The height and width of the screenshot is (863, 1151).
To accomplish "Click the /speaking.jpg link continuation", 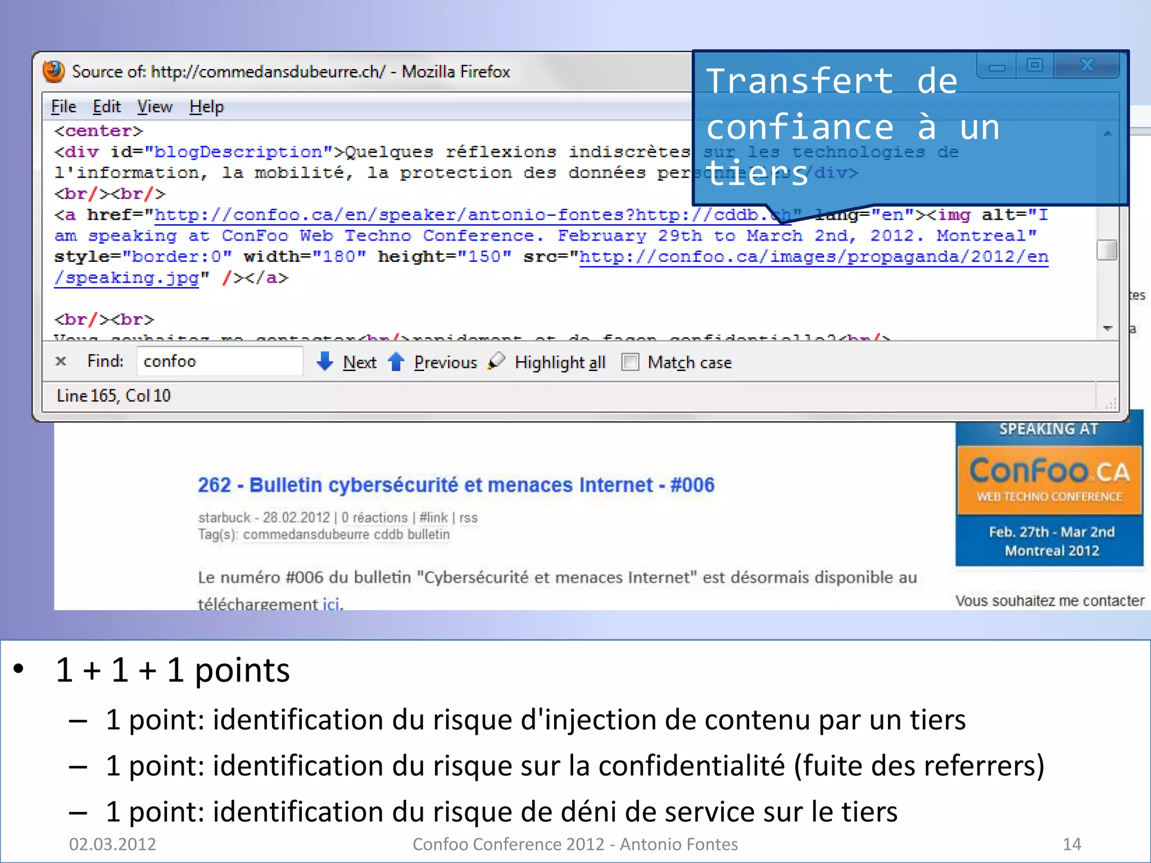I will click(x=127, y=278).
